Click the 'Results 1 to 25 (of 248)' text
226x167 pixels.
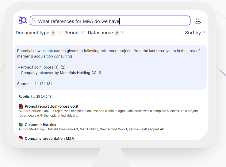[36, 96]
